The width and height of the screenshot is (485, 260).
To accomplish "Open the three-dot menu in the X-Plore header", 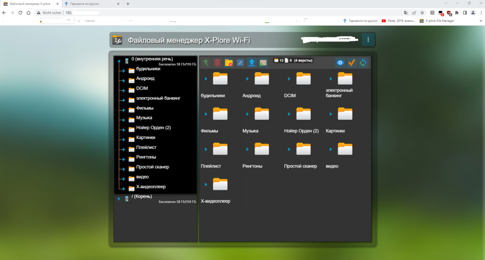I will [x=368, y=40].
